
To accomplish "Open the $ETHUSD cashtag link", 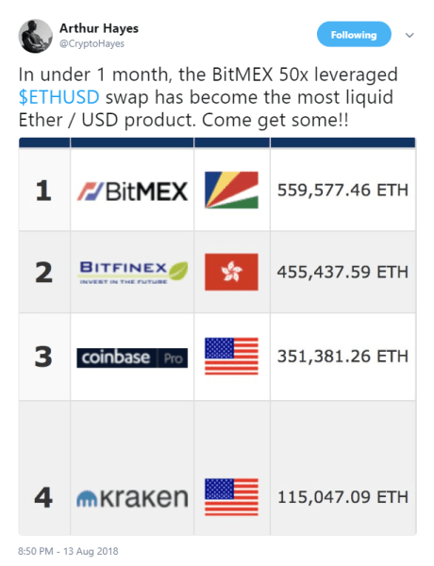I will (x=58, y=97).
